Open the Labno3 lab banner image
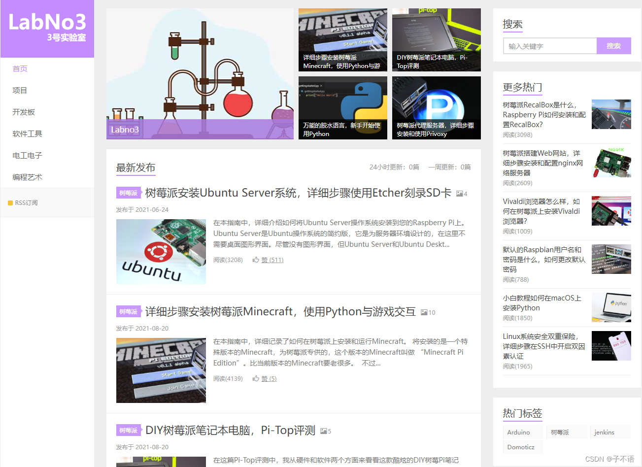 pos(200,74)
